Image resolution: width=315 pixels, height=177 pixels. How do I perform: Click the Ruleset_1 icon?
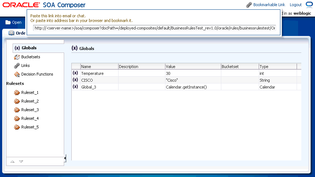pyautogui.click(x=17, y=92)
